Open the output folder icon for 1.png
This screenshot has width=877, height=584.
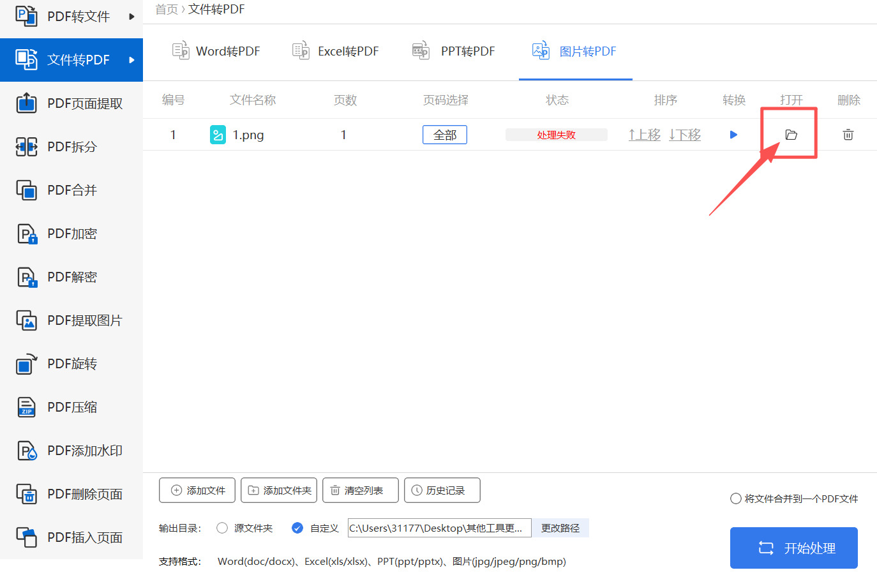coord(791,135)
